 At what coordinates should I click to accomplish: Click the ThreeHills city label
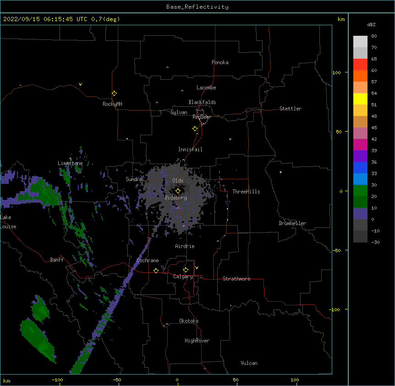246,192
